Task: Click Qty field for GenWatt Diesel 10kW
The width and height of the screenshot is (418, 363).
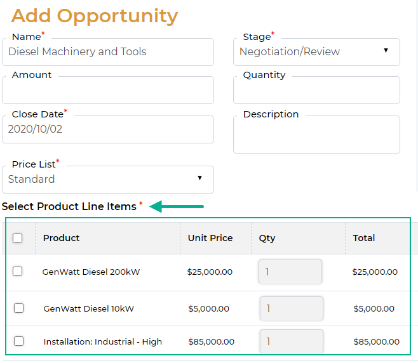Action: [291, 308]
